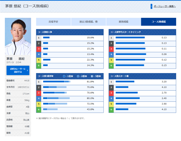Click the 81.8% bar in コース別3連対率
This screenshot has height=141, width=181.
tap(57, 82)
